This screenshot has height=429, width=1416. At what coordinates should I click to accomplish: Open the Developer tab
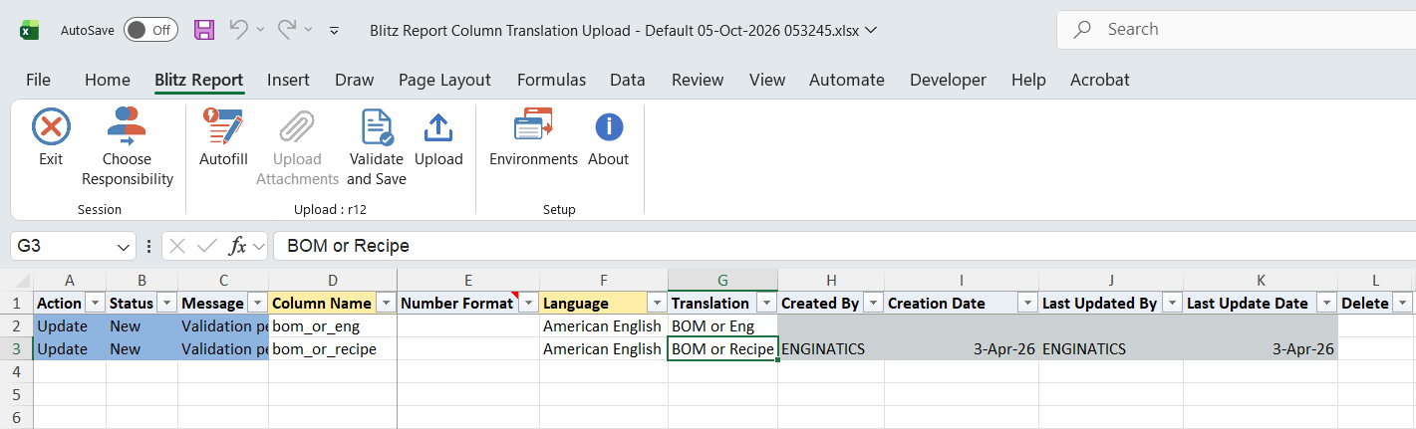[948, 80]
